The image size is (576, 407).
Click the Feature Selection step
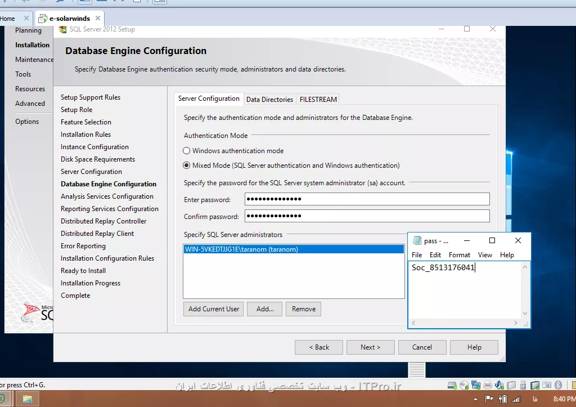86,122
